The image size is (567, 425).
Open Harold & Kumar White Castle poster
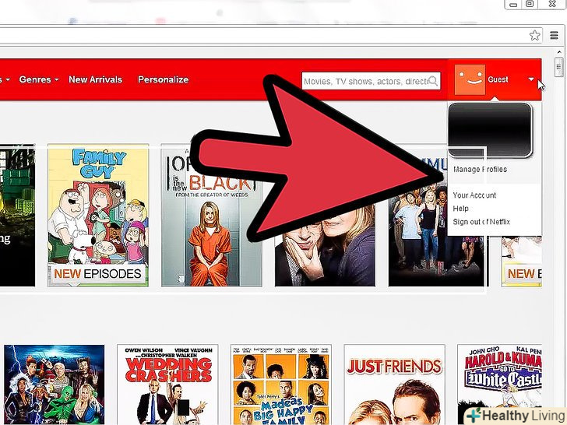coord(499,385)
